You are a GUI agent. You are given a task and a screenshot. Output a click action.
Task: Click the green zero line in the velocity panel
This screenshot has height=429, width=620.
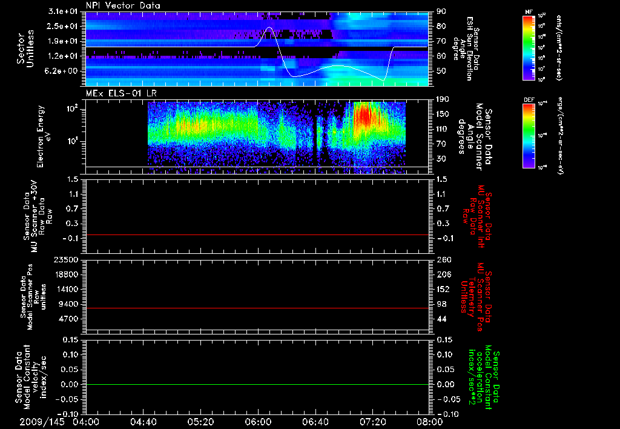coord(257,384)
